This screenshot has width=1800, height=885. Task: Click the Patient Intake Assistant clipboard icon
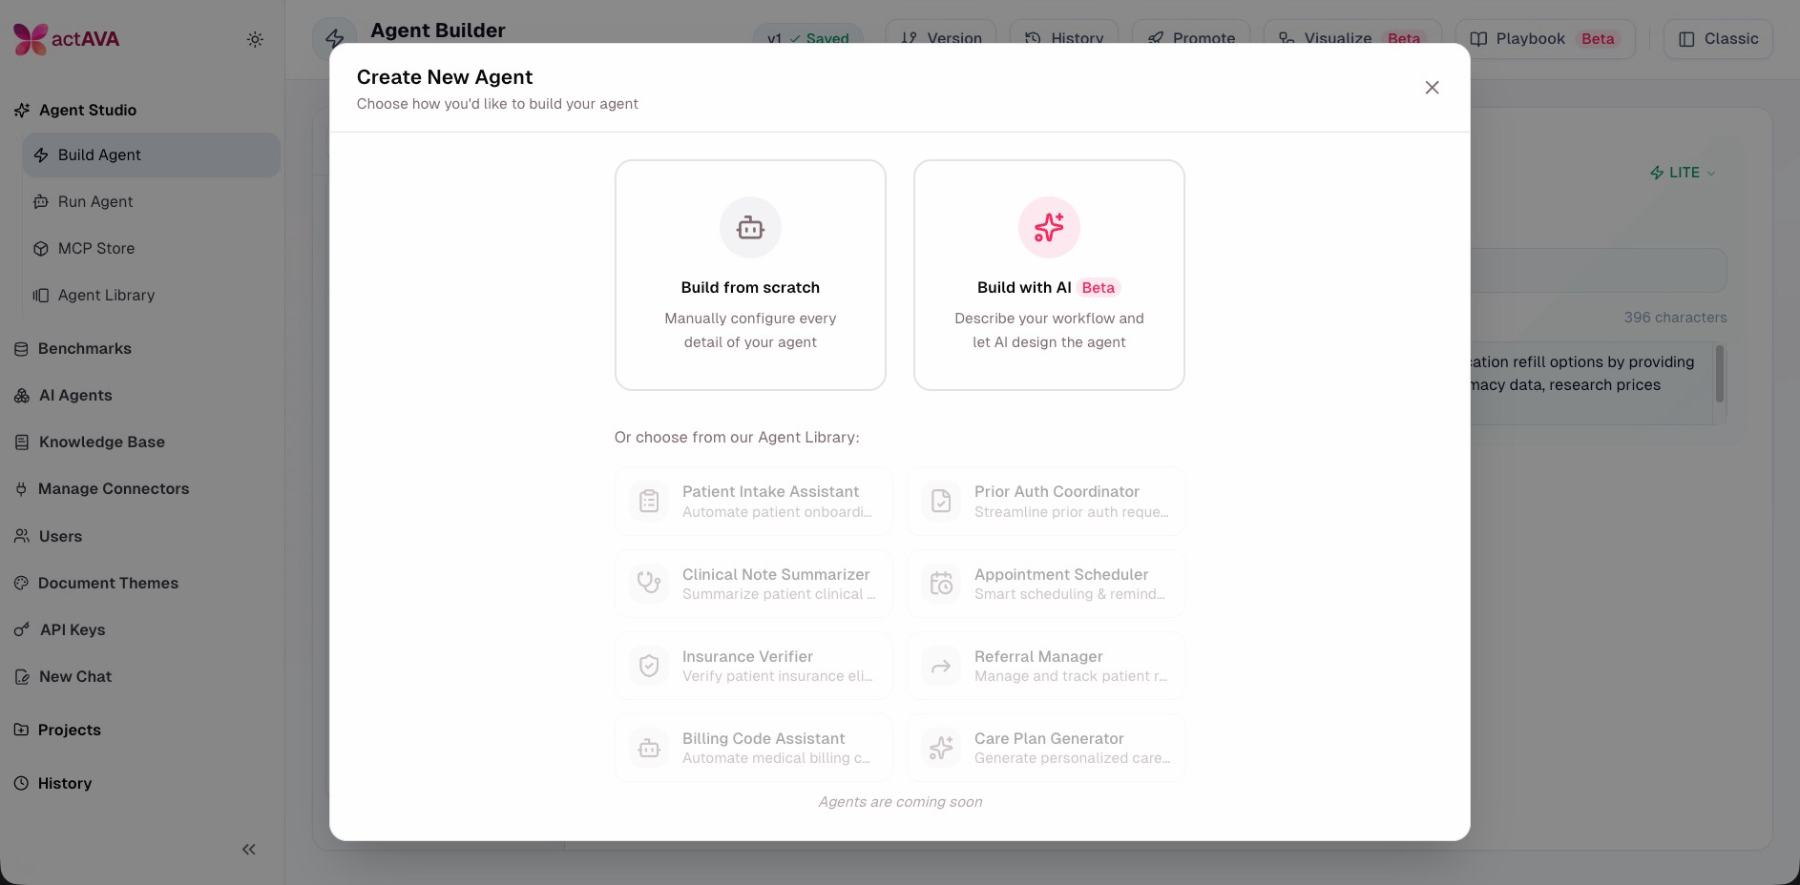pos(649,502)
